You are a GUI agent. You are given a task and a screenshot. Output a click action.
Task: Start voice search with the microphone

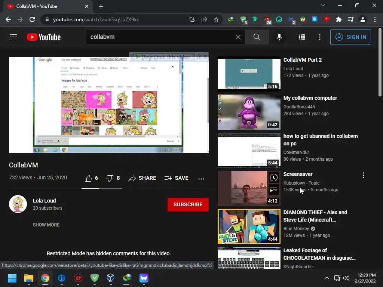(279, 37)
